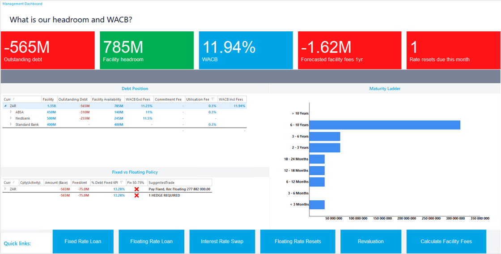Click the Curr column header in Debt Position
501x254 pixels.
click(22, 99)
